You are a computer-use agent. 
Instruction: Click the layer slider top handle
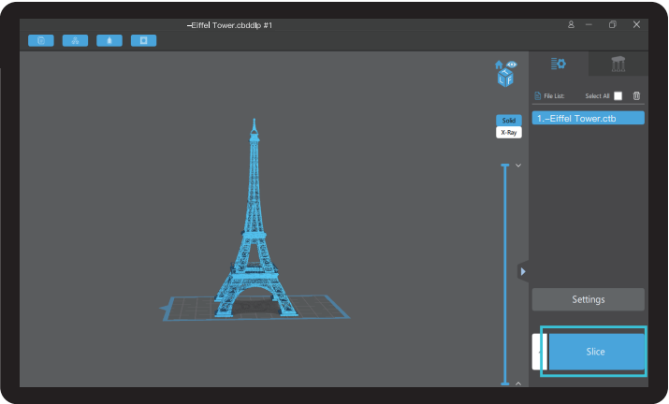coord(505,166)
